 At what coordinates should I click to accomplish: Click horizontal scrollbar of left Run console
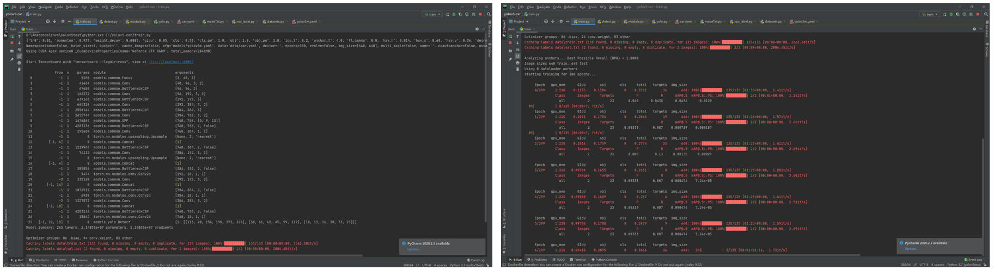195,254
